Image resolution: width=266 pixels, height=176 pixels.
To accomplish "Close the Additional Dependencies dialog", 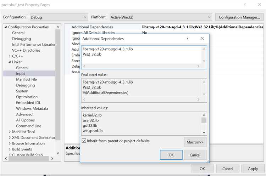I will [x=202, y=39].
